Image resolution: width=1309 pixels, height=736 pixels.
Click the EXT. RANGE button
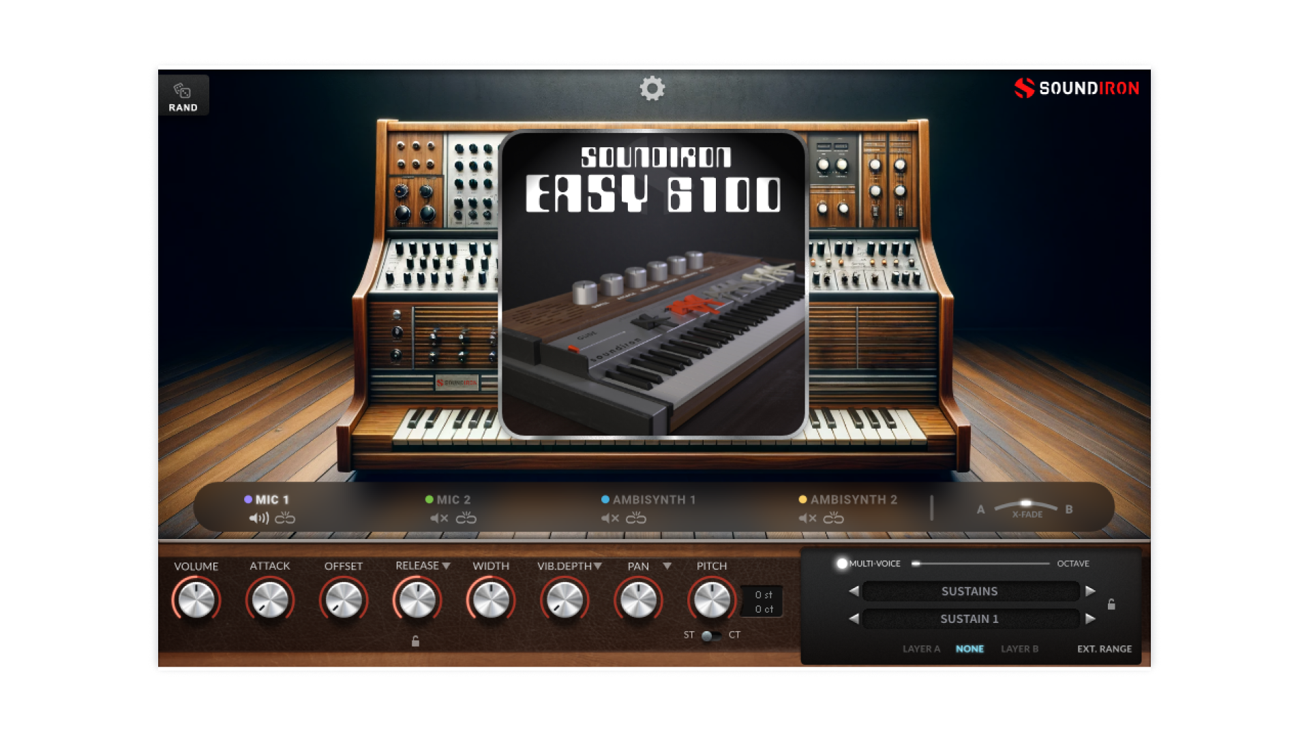(x=1106, y=649)
